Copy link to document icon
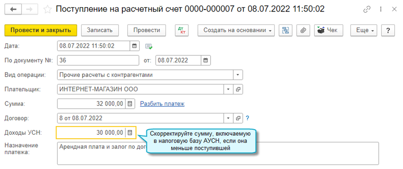 367,9
